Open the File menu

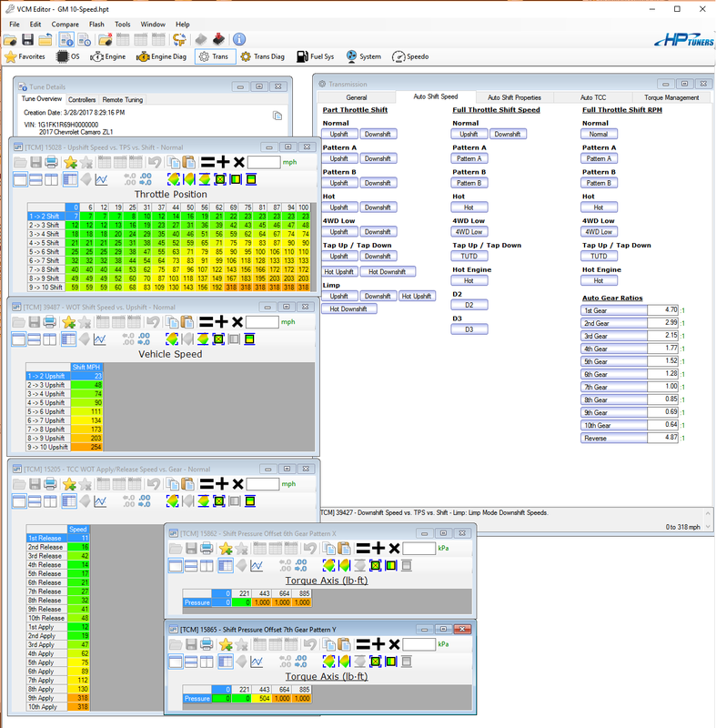pyautogui.click(x=15, y=25)
